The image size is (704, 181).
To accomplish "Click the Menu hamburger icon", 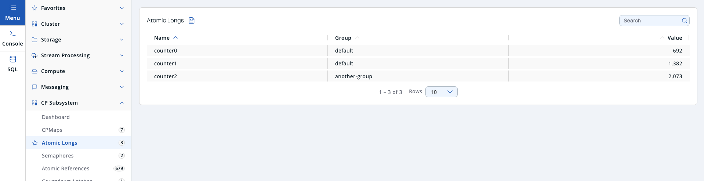I will pyautogui.click(x=12, y=8).
